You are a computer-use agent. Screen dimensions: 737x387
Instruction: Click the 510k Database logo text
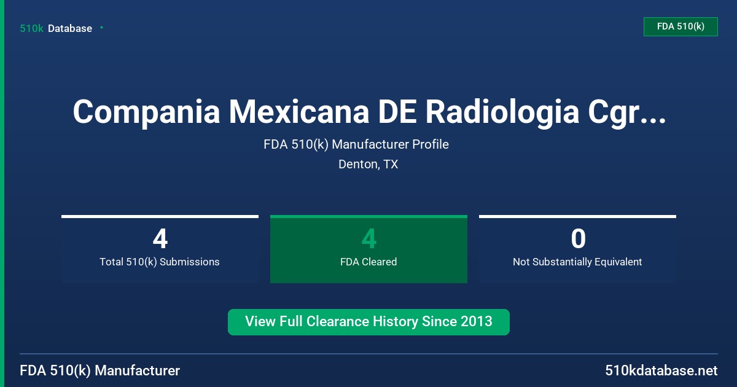pyautogui.click(x=56, y=28)
